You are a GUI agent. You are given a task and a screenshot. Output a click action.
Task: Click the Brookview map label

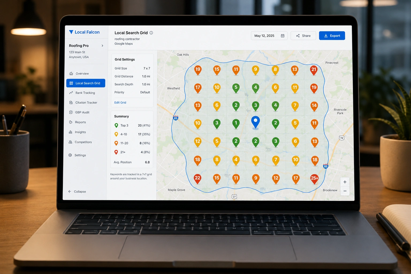[330, 190]
